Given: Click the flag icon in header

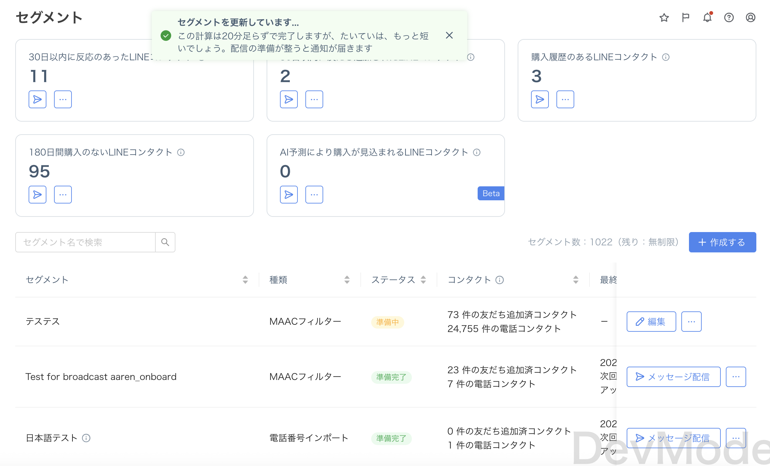Looking at the screenshot, I should pos(685,18).
